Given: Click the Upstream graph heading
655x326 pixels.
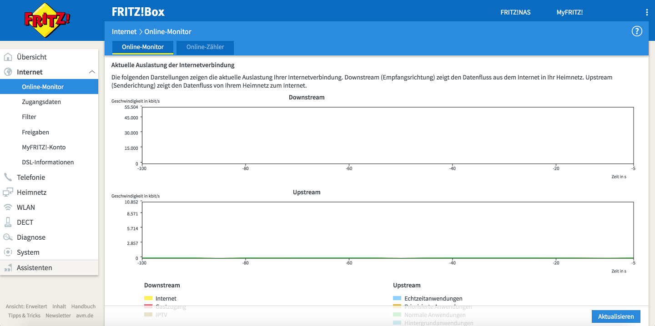Looking at the screenshot, I should [x=307, y=192].
